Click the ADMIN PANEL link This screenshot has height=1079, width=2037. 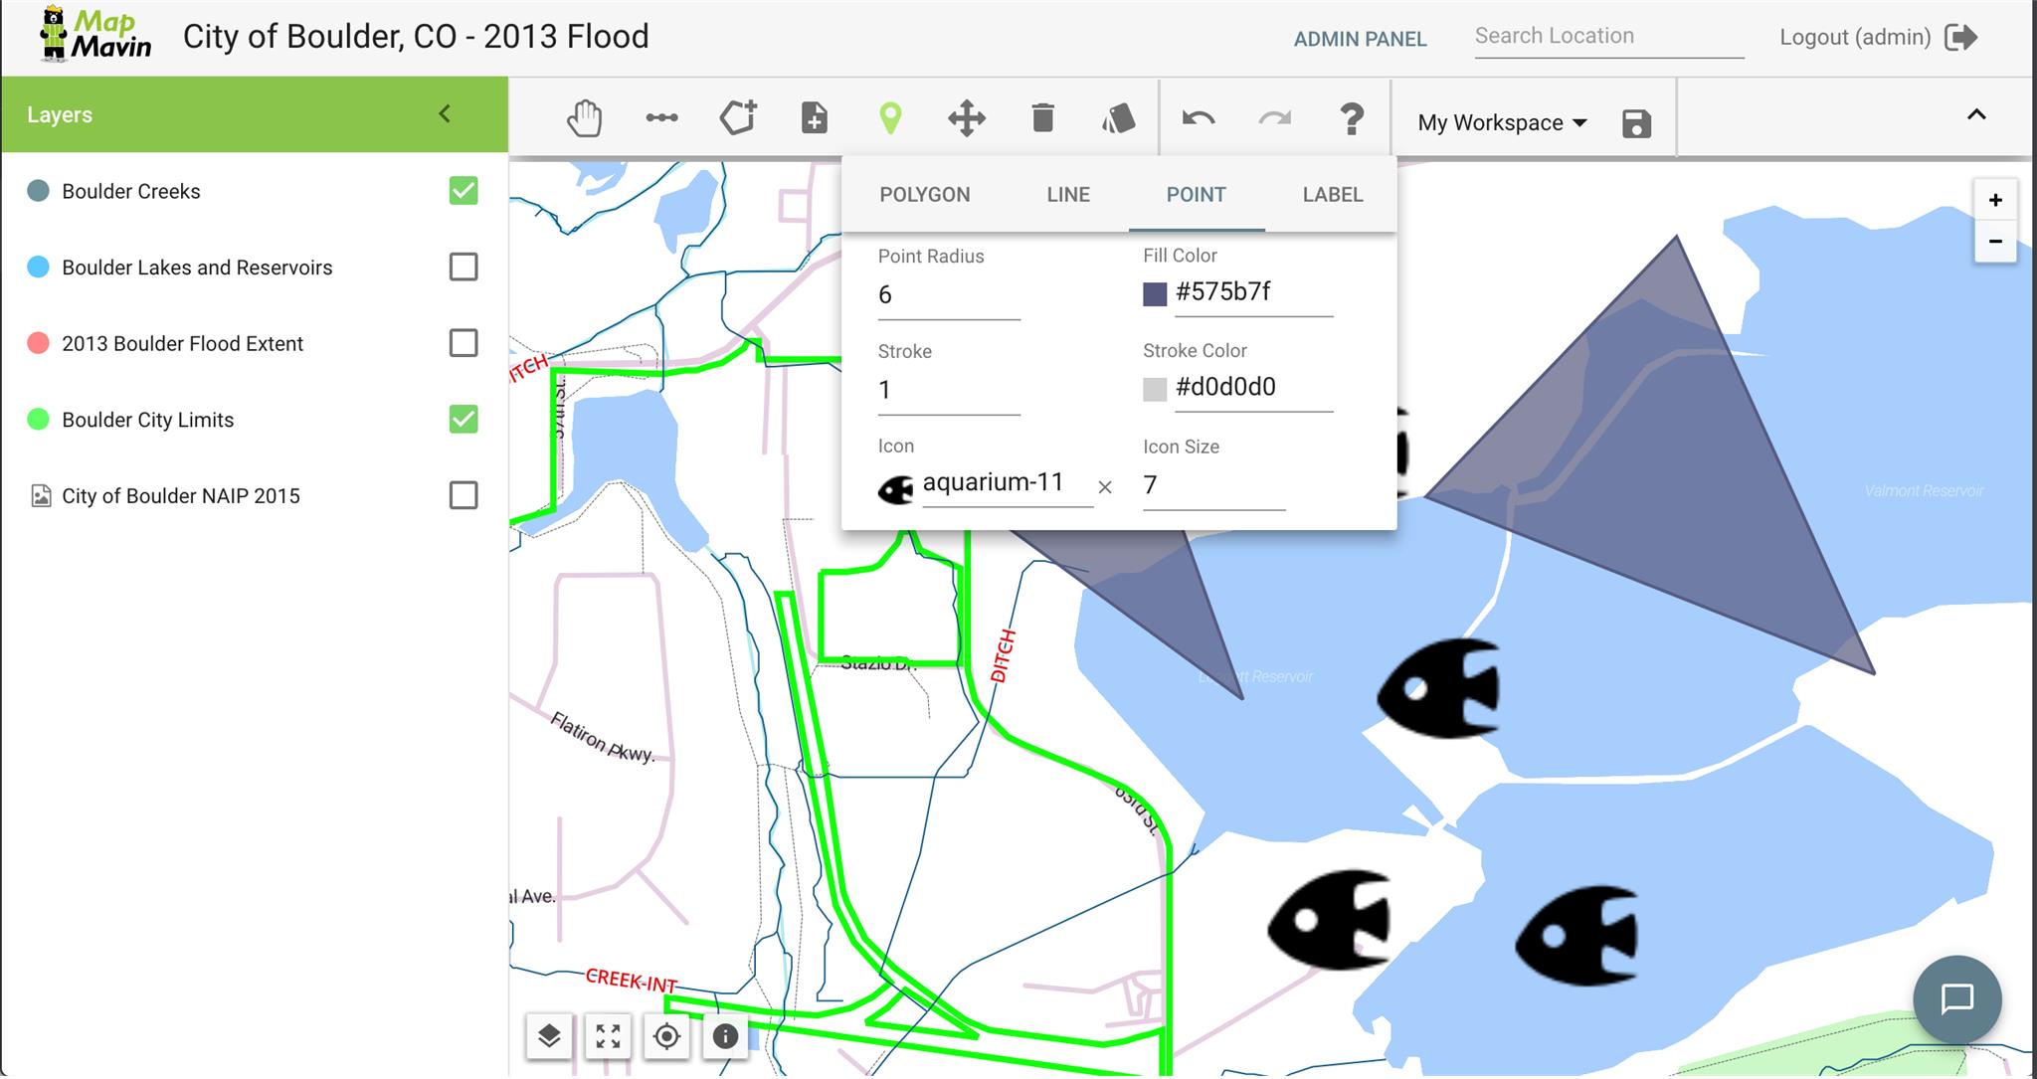1360,39
